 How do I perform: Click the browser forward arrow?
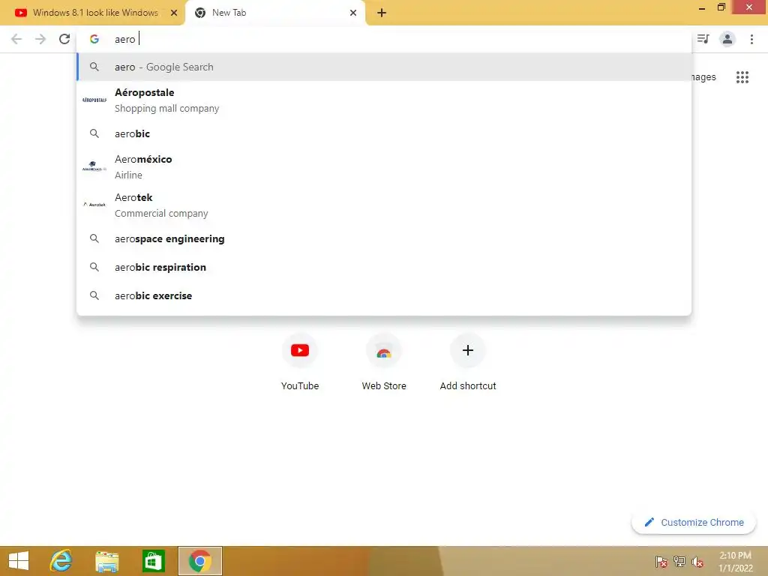[x=40, y=39]
